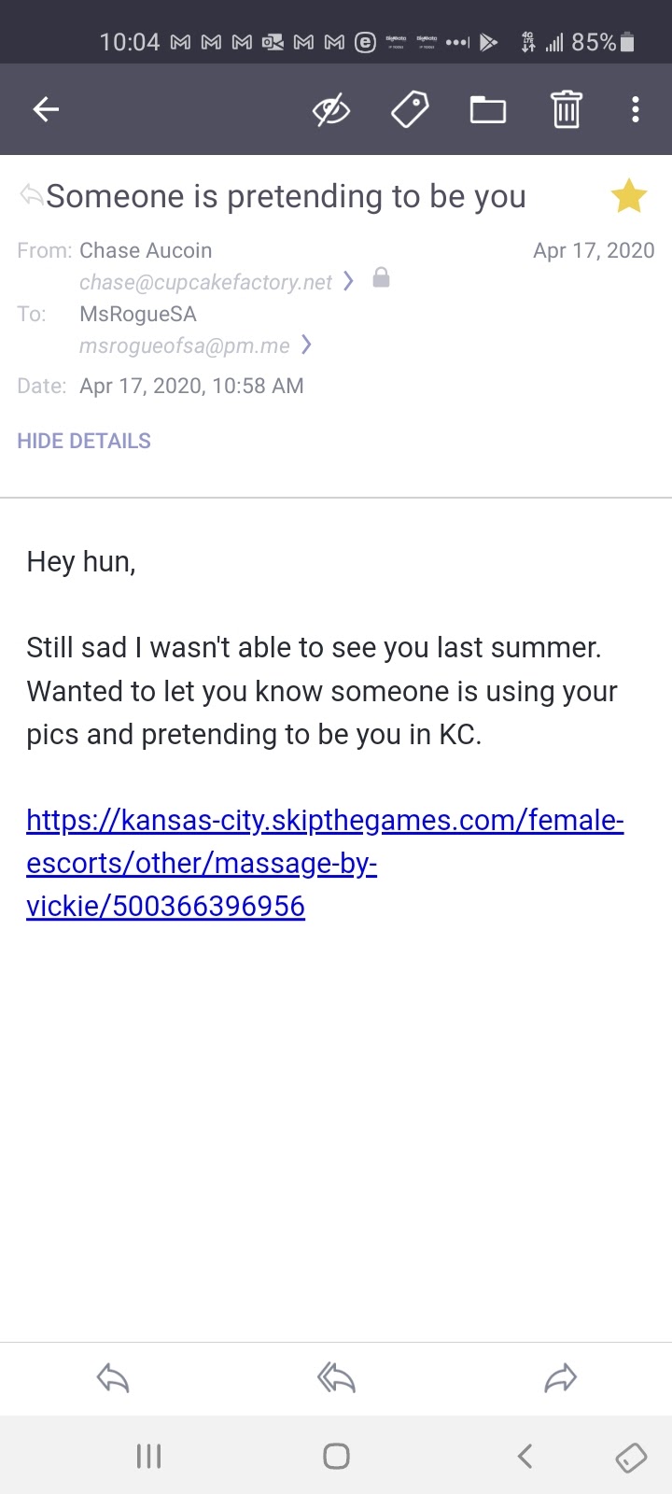672x1494 pixels.
Task: Delete email with trash icon
Action: pos(566,110)
